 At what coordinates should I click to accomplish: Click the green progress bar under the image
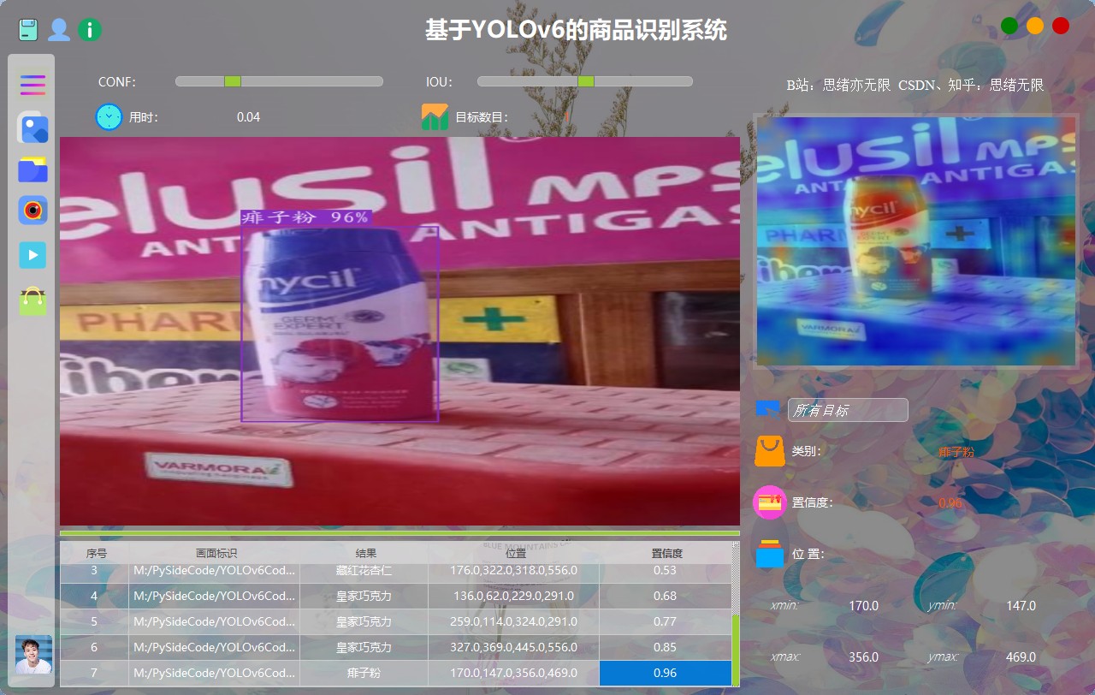coord(400,533)
